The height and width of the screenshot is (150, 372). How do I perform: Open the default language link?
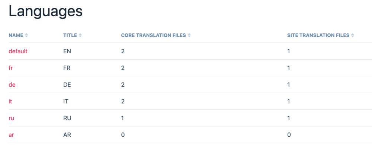[x=18, y=51]
